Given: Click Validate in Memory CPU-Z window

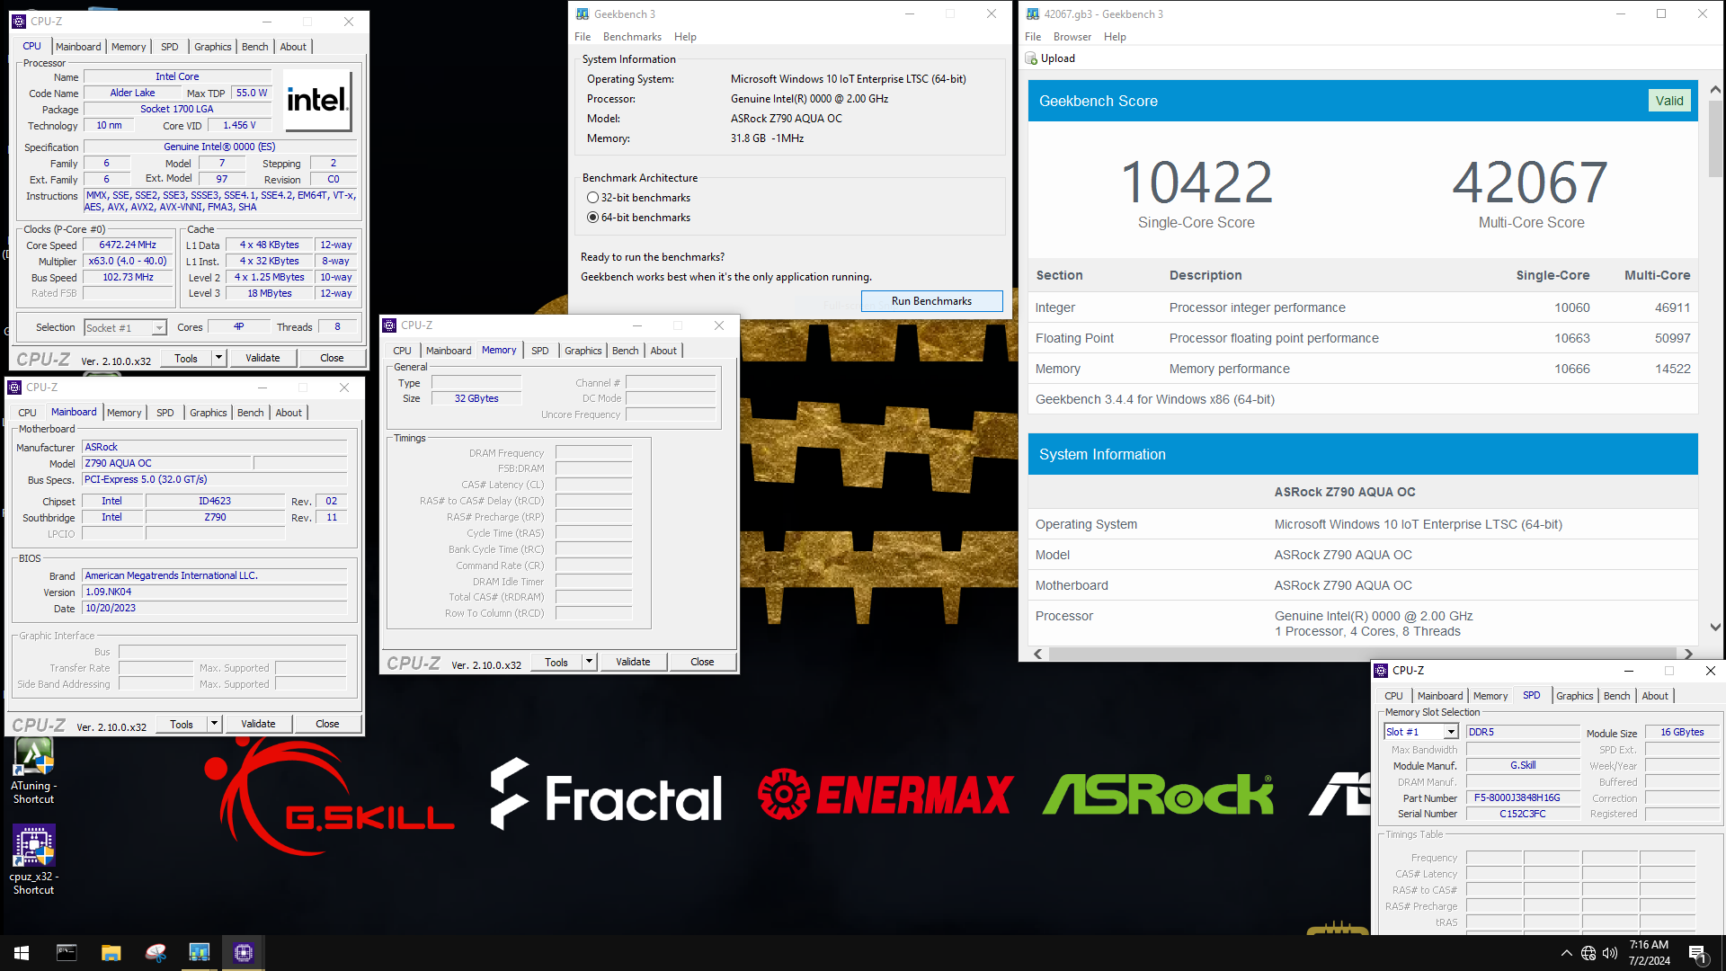Looking at the screenshot, I should 633,662.
